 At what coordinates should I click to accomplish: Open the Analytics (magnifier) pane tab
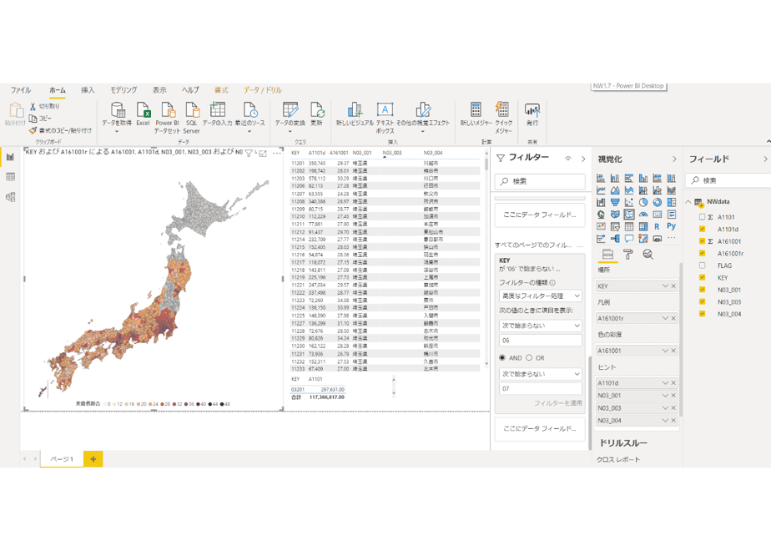[x=648, y=254]
